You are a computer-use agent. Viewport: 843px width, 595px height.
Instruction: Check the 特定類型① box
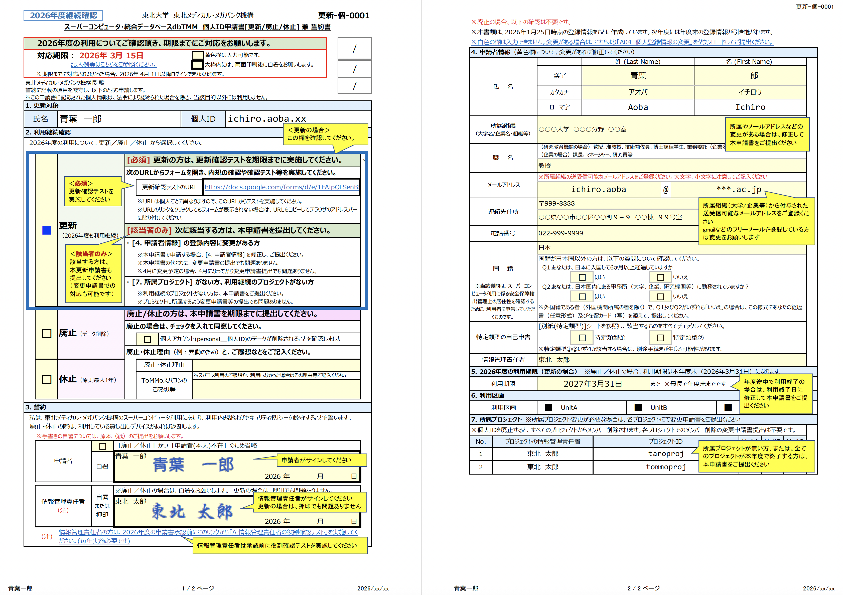pos(582,338)
